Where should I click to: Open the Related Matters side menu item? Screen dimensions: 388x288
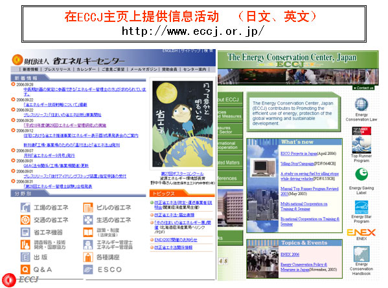pos(230,162)
